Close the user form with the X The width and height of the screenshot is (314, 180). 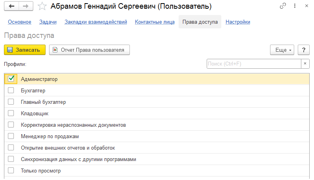(x=306, y=6)
